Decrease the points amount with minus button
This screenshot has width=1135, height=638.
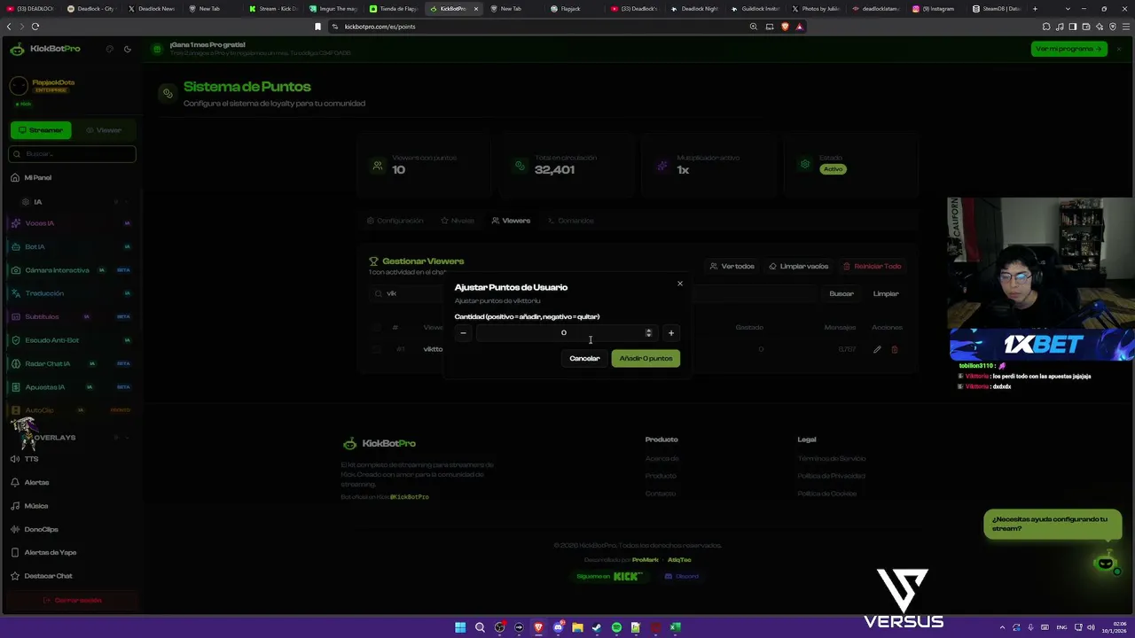point(463,333)
